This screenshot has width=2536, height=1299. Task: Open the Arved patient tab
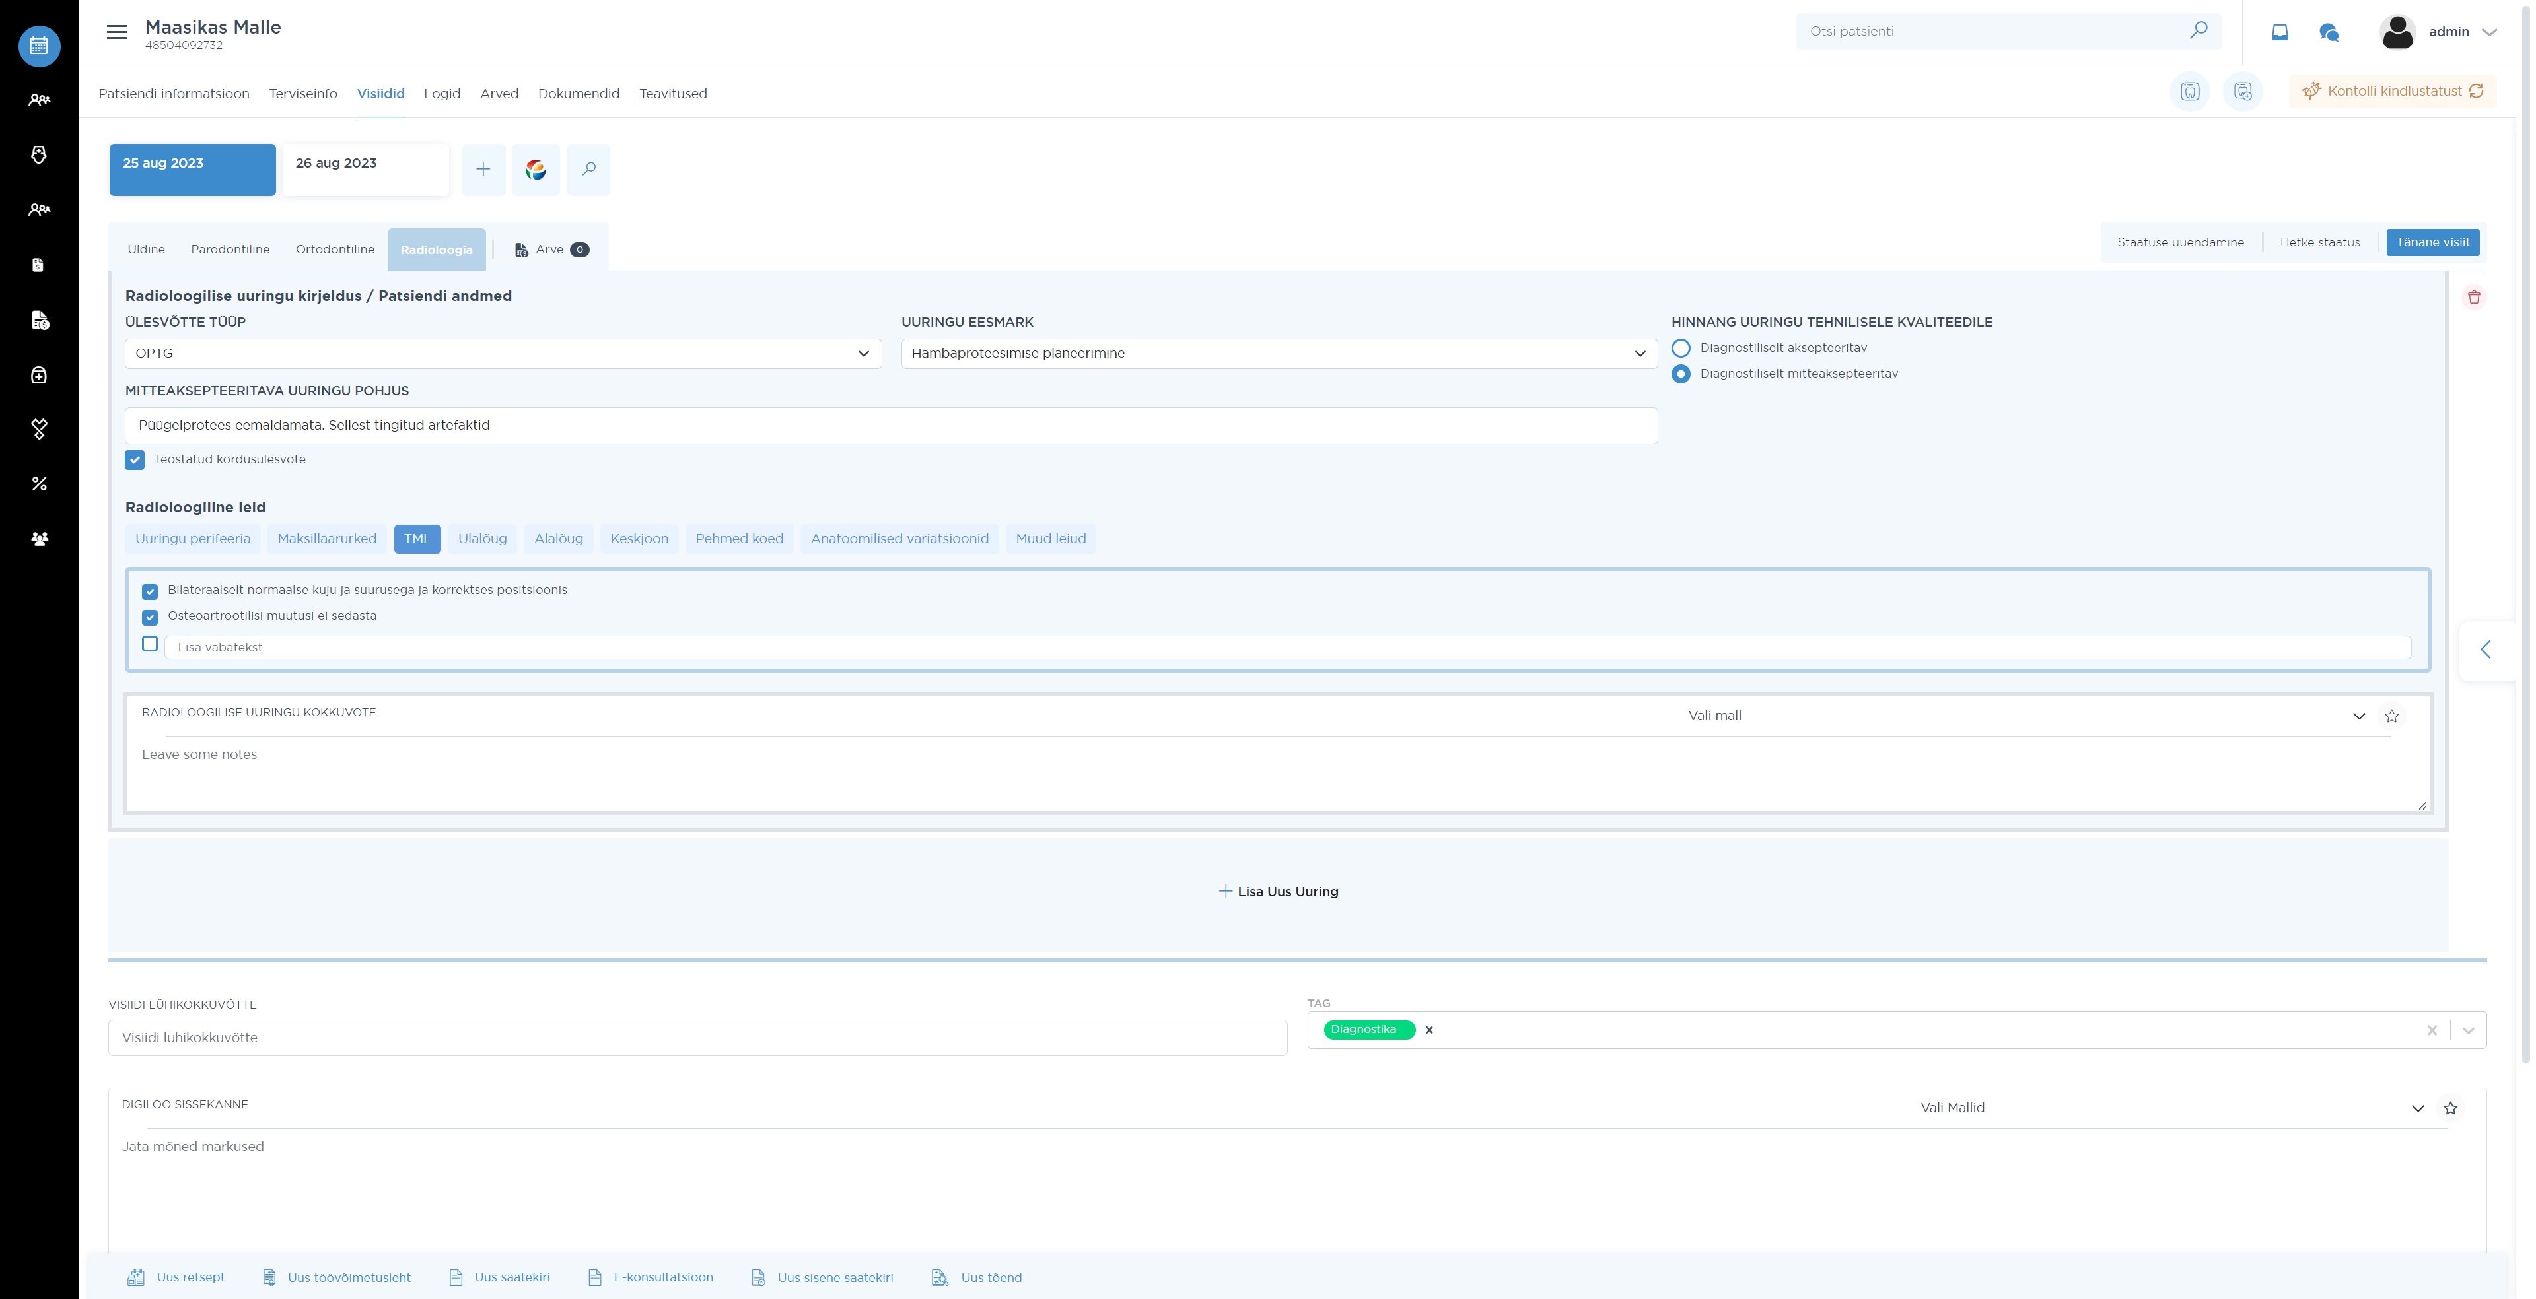[499, 94]
